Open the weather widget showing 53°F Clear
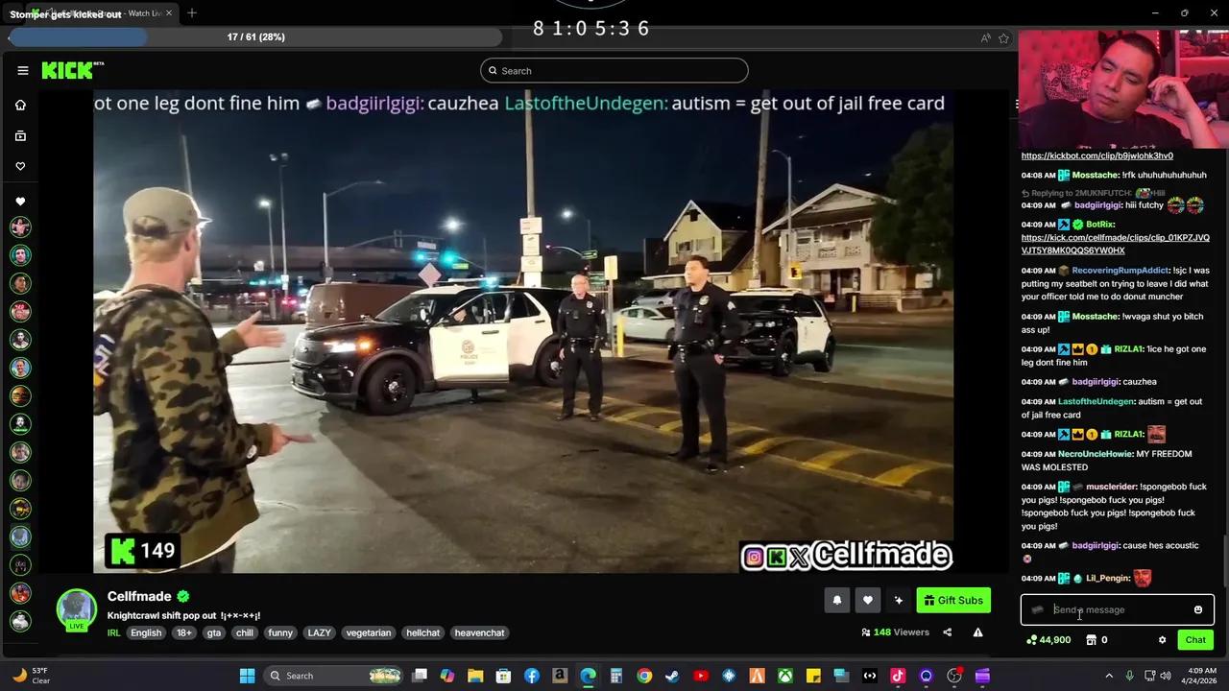1229x691 pixels. [x=33, y=676]
